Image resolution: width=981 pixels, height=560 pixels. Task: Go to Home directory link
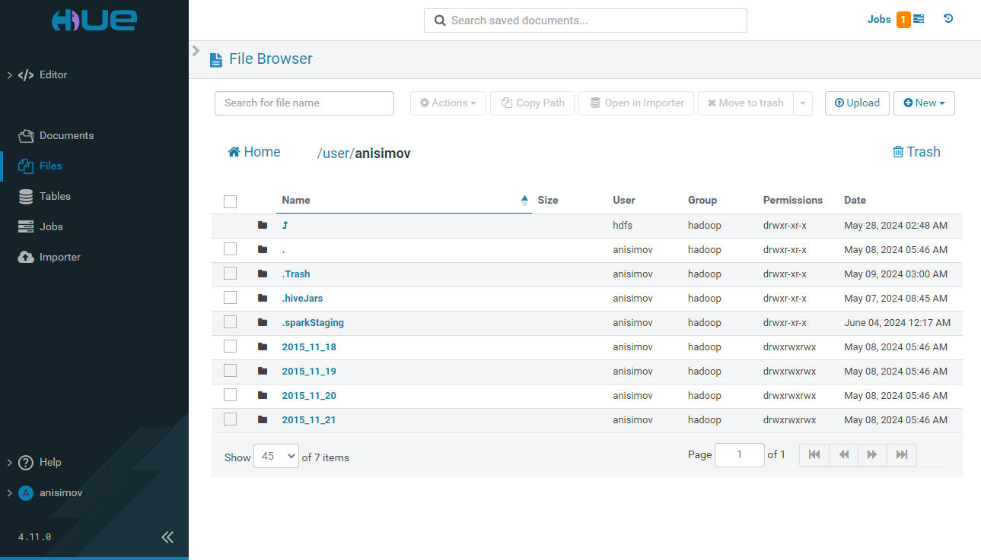tap(254, 152)
